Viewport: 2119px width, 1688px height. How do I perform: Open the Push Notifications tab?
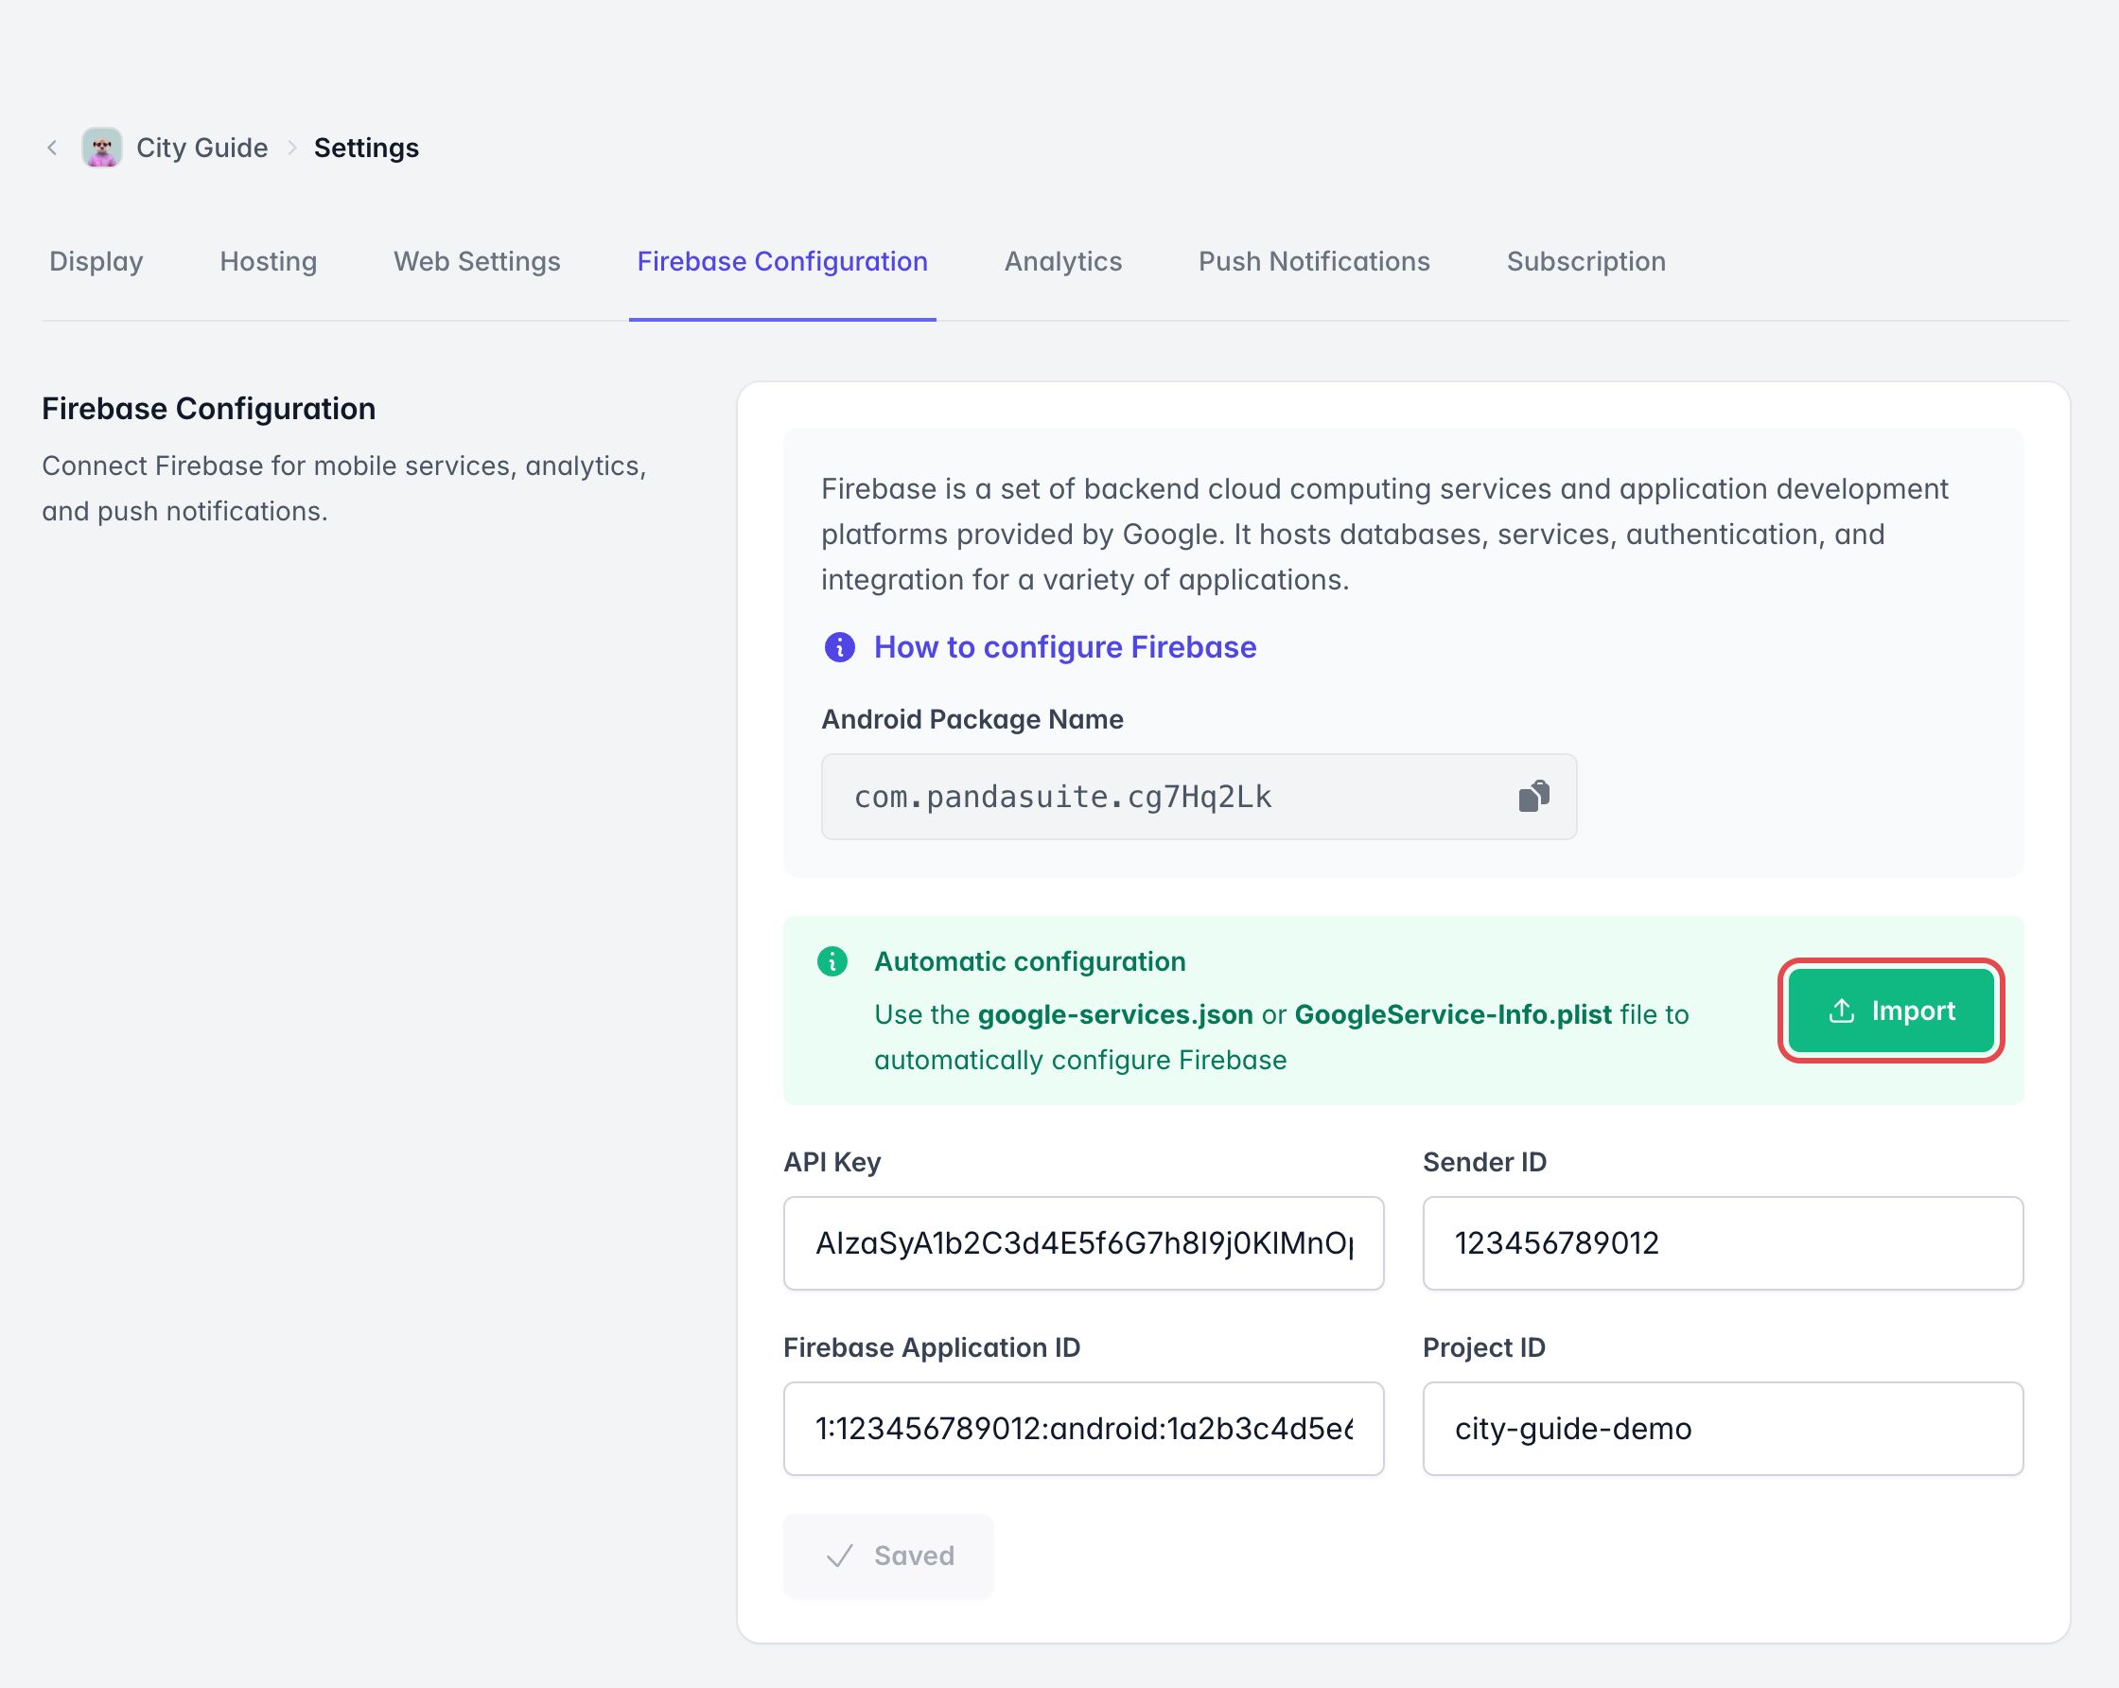(1314, 261)
